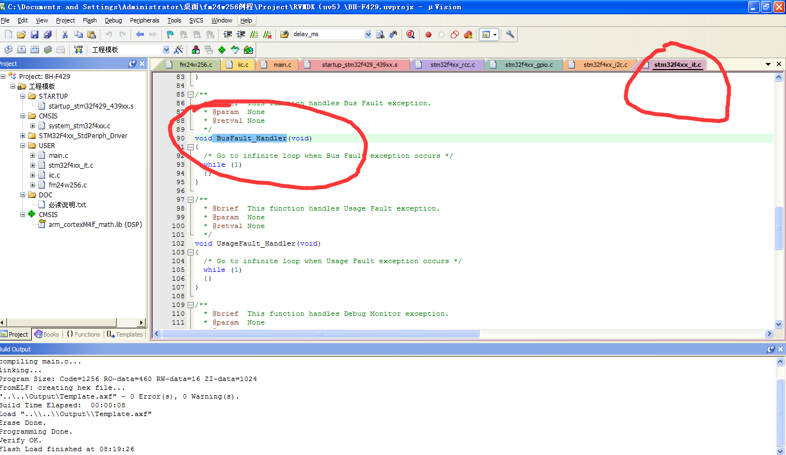Open the window layout button dropdown arrow

[x=495, y=35]
